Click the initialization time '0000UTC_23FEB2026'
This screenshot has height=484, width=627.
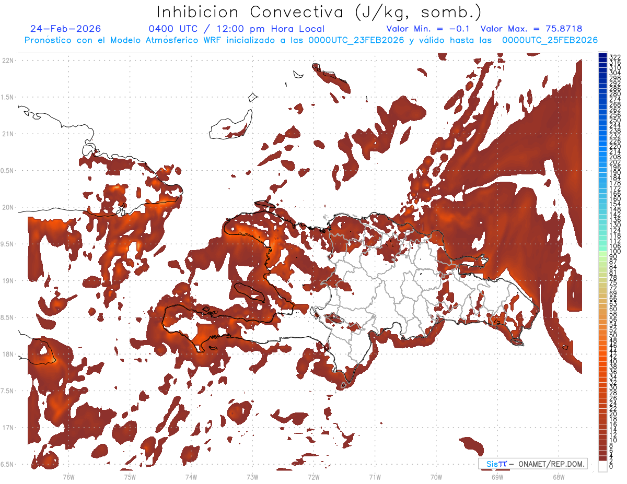point(356,40)
